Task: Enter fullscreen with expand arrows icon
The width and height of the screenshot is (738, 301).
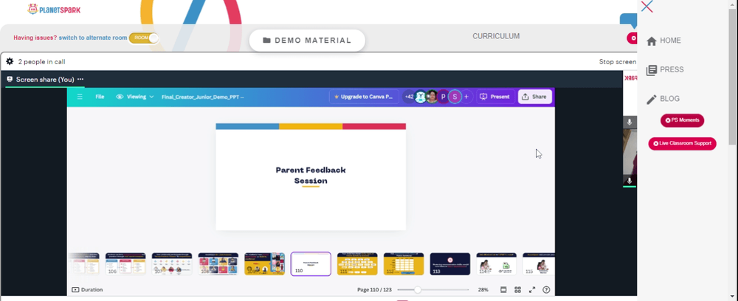Action: tap(532, 290)
